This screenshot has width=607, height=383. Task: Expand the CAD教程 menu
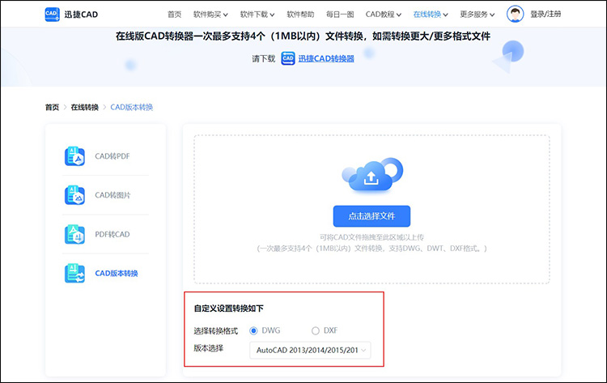tap(384, 15)
